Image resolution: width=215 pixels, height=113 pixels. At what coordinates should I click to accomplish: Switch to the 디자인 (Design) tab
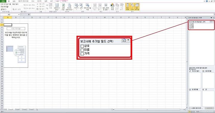point(64,1)
